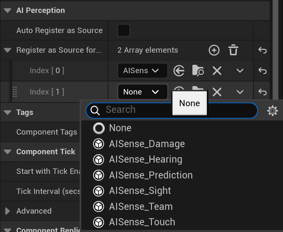Add element to Register as Source array
The image size is (283, 232).
[214, 50]
